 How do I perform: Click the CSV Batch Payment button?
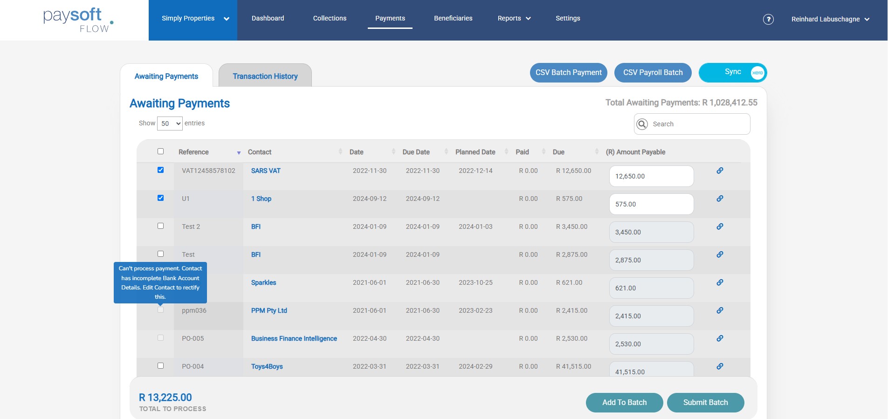tap(569, 73)
